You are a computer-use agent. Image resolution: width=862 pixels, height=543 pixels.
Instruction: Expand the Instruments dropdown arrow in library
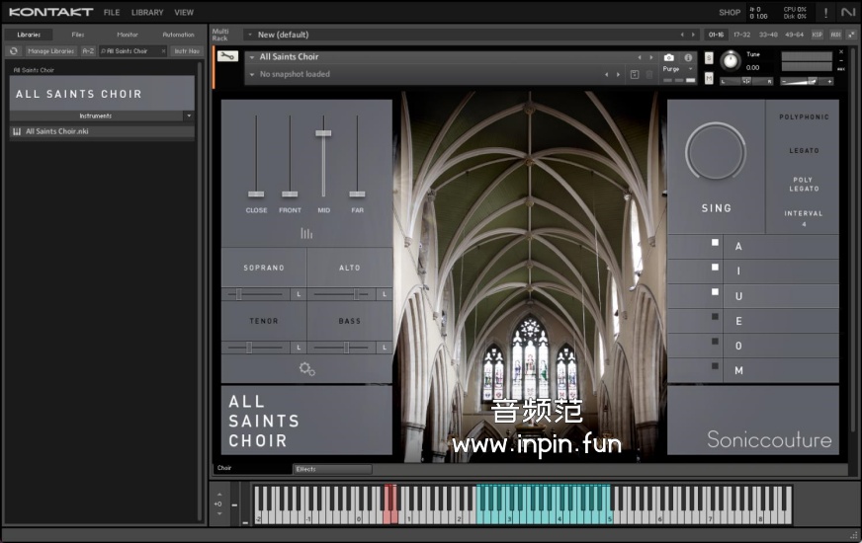click(188, 116)
